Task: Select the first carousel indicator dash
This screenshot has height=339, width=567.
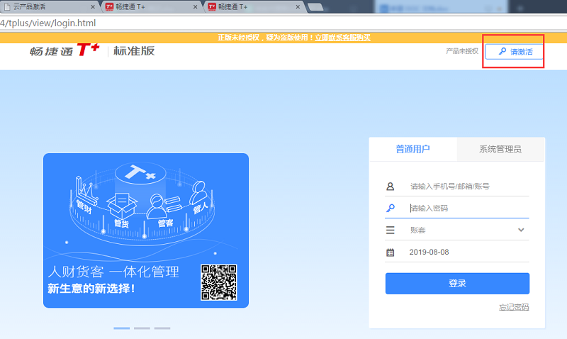Action: tap(121, 328)
